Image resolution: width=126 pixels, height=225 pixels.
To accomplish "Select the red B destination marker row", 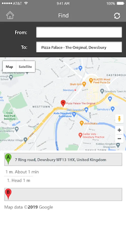I will 63,194.
